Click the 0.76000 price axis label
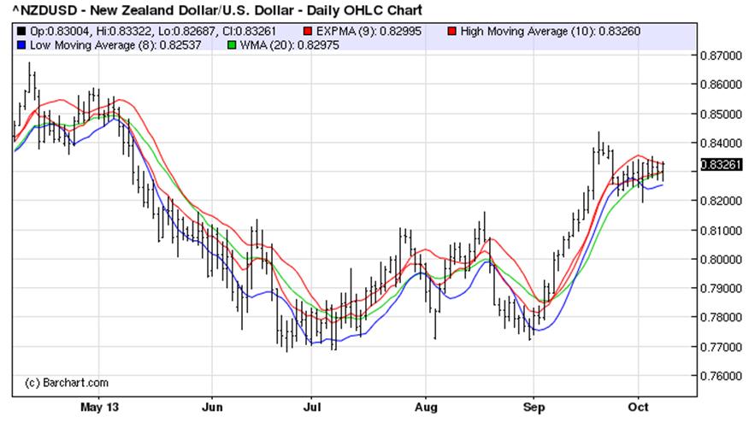The height and width of the screenshot is (440, 749). pos(720,376)
